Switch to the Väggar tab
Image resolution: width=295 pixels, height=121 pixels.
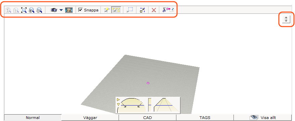[90, 118]
